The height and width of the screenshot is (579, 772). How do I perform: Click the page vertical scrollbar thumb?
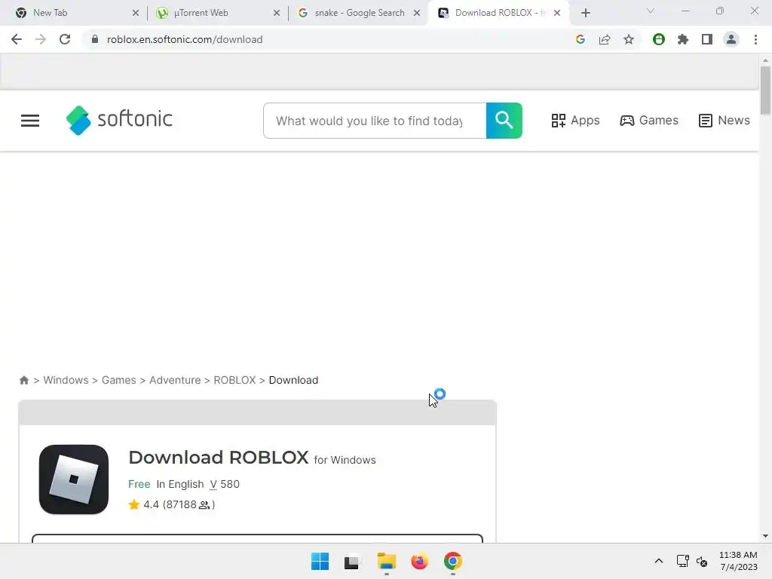coord(765,90)
